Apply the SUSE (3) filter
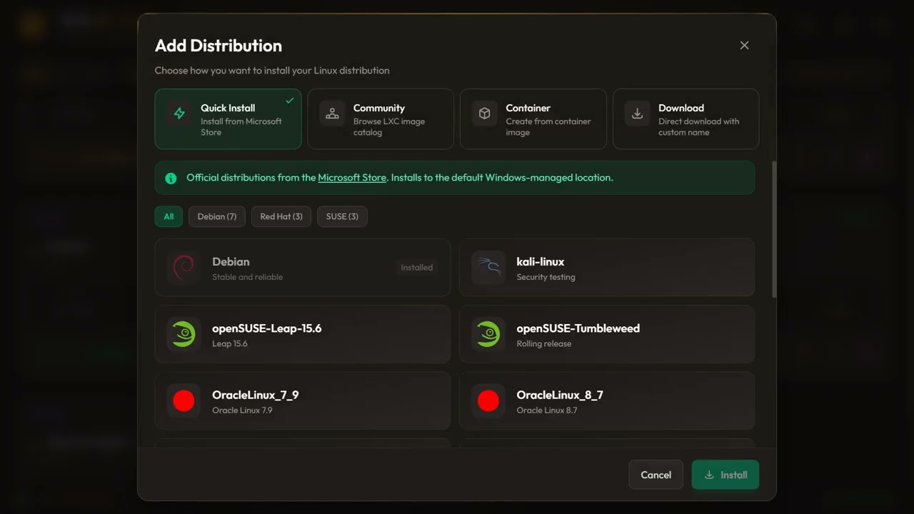Screen dimensions: 914x514 point(342,216)
